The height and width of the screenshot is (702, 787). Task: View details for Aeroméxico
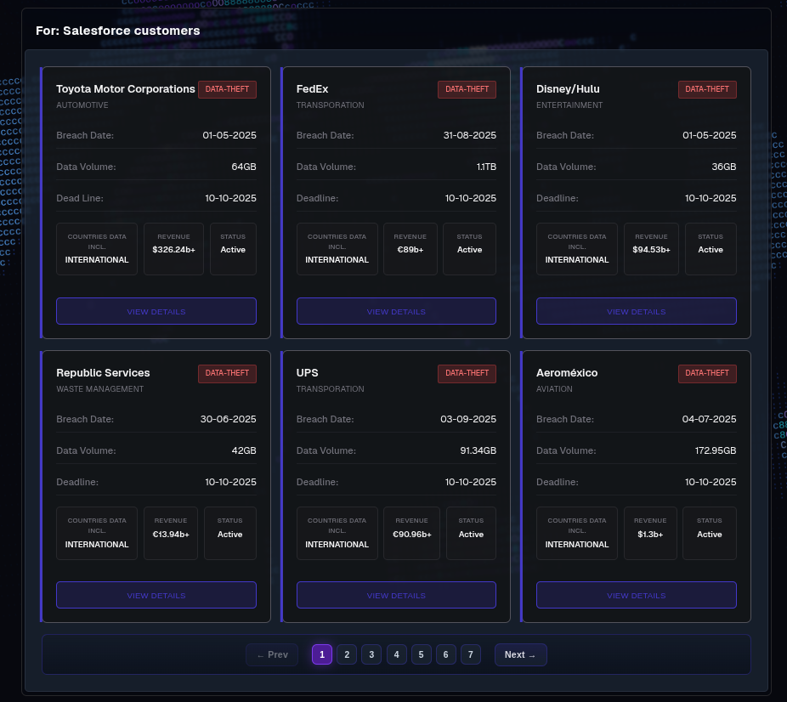click(636, 595)
